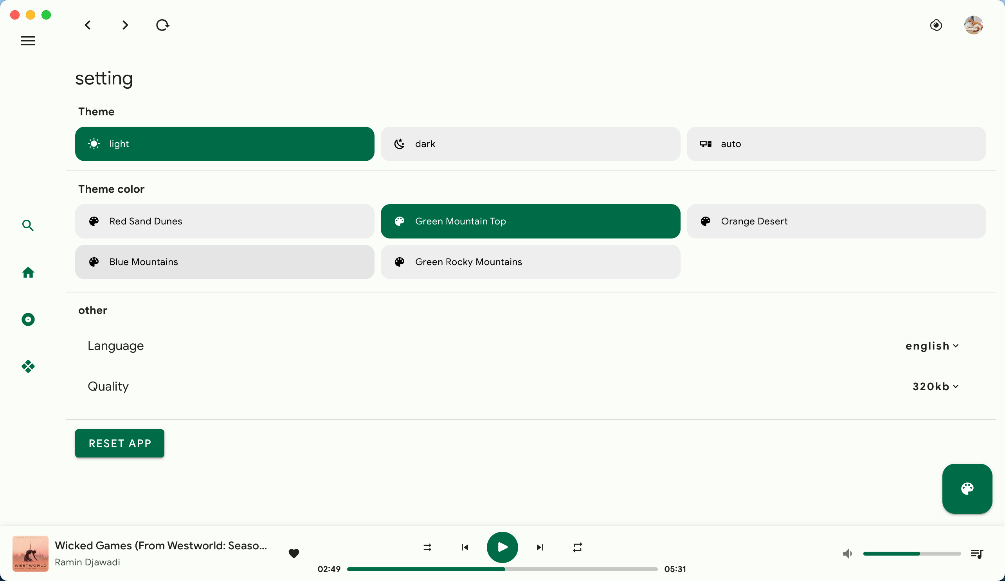
Task: Toggle the heart favorite for current song
Action: 294,553
